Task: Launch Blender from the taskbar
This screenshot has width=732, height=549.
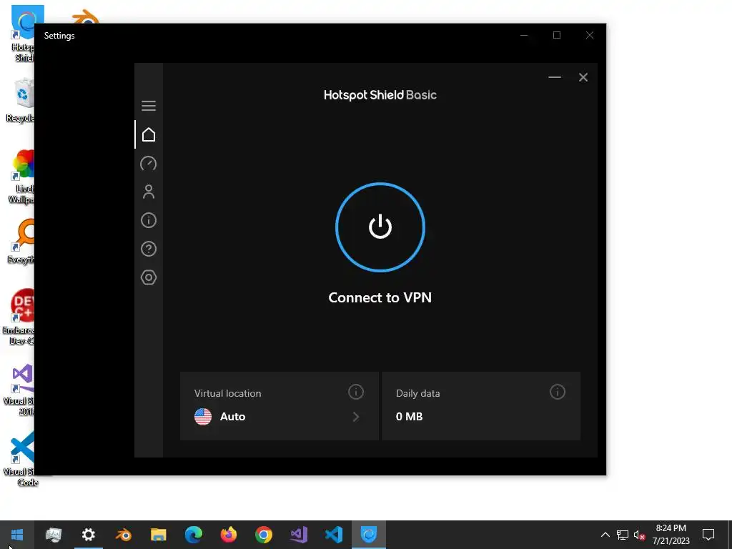Action: [x=123, y=535]
